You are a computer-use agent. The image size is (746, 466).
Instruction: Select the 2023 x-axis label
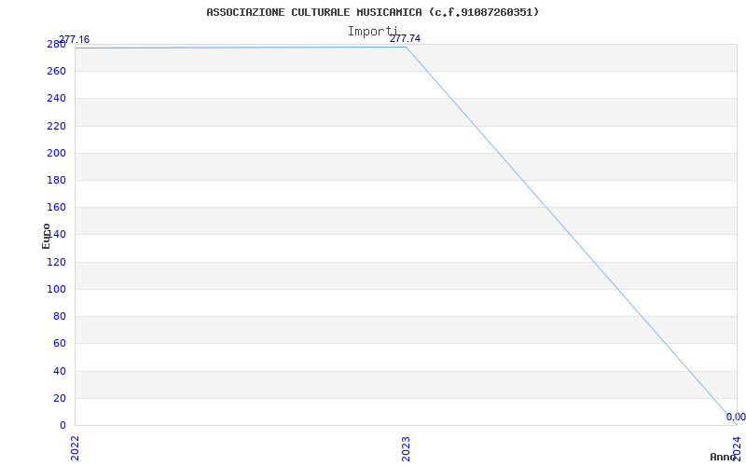(x=406, y=448)
